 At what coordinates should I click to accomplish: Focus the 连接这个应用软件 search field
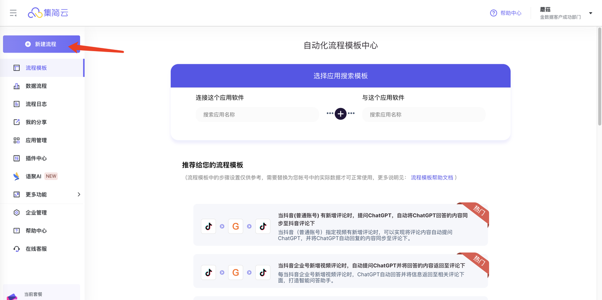point(257,115)
